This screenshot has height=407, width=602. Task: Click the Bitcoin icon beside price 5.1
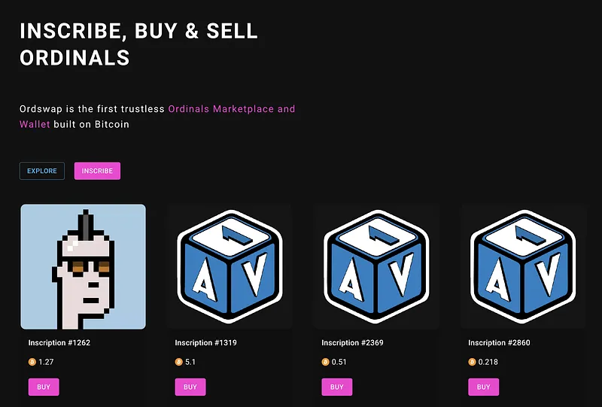[x=179, y=362]
